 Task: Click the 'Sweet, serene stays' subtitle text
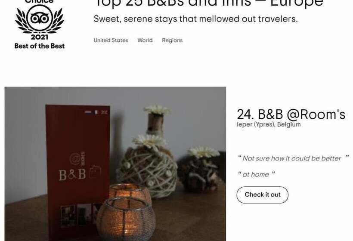(x=195, y=19)
